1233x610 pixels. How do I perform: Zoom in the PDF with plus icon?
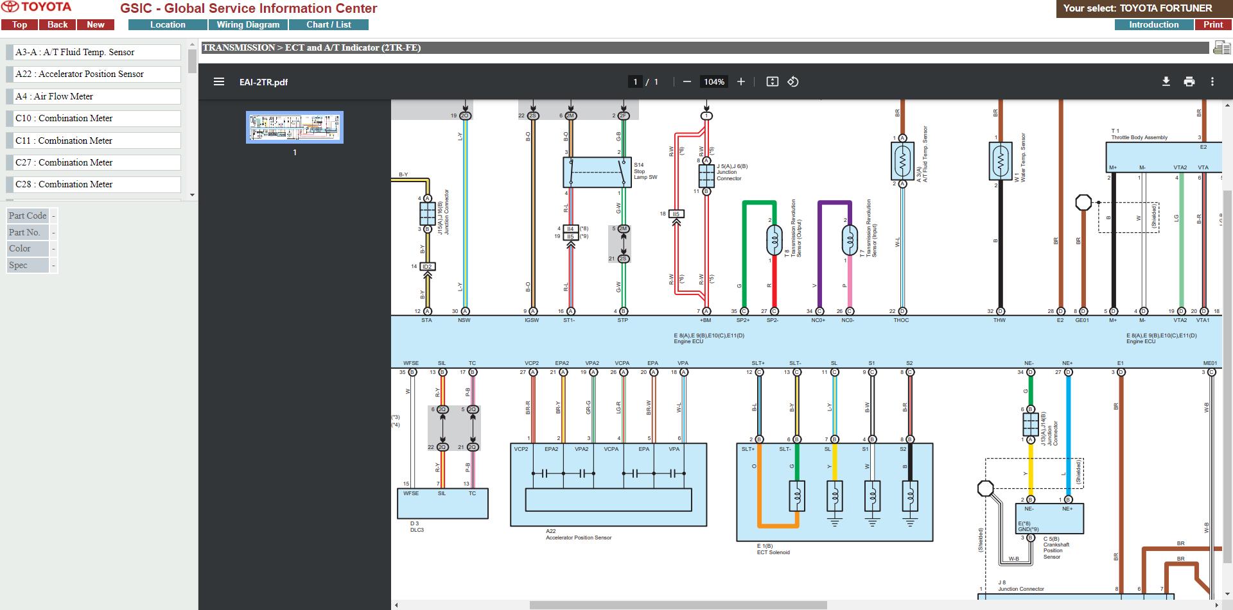coord(740,81)
